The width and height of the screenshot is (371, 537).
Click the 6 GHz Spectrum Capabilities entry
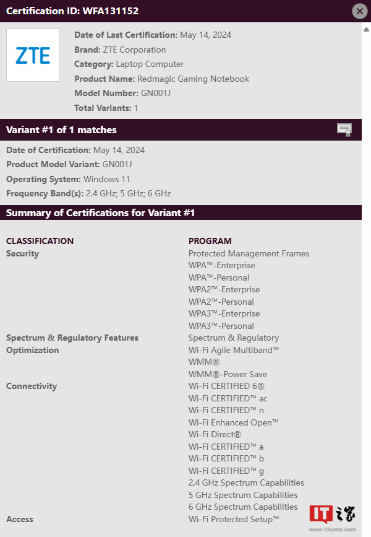click(x=243, y=507)
